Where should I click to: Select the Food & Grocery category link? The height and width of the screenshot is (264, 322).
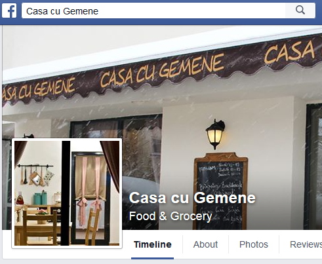[171, 216]
